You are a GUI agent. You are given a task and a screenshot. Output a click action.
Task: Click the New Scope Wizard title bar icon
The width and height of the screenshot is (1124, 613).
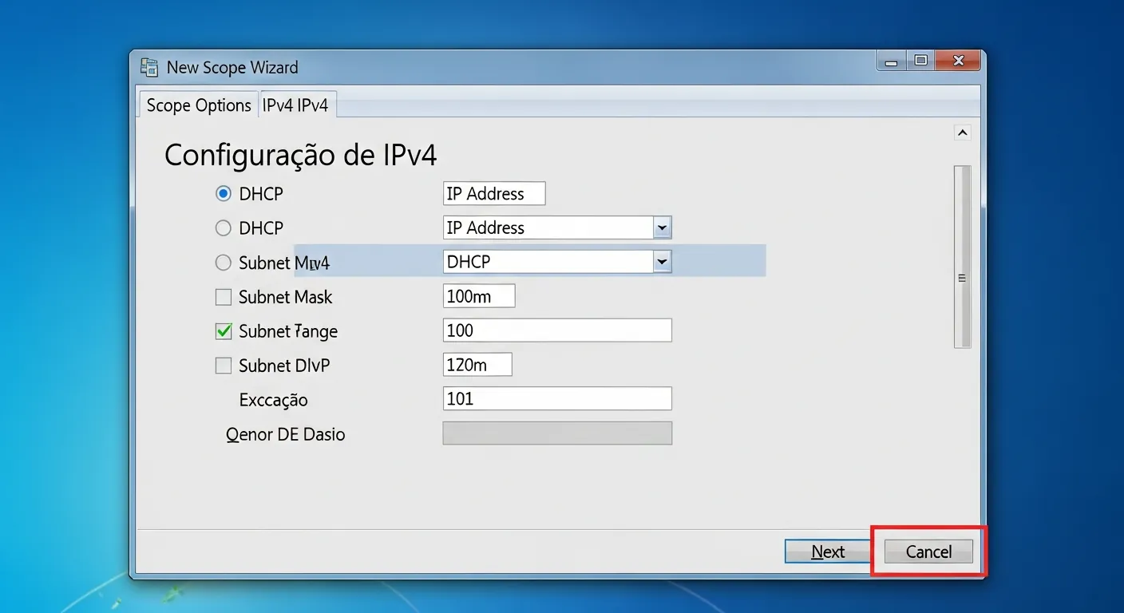[x=149, y=67]
